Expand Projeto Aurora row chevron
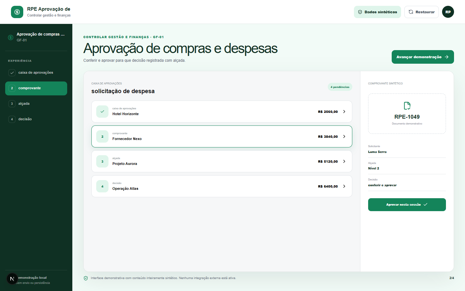 [x=344, y=161]
